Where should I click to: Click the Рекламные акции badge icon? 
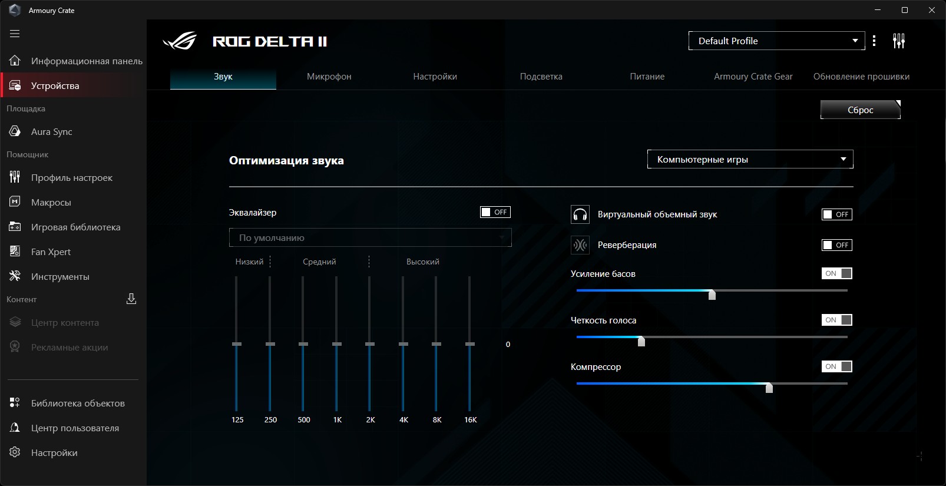pyautogui.click(x=15, y=347)
